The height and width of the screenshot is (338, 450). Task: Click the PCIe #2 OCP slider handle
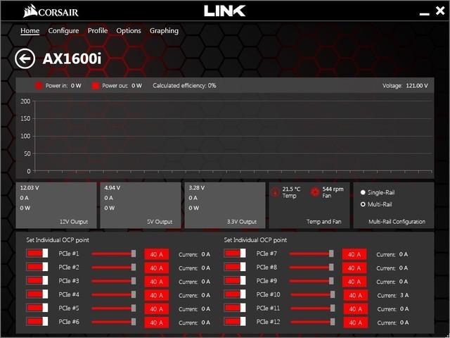134,267
